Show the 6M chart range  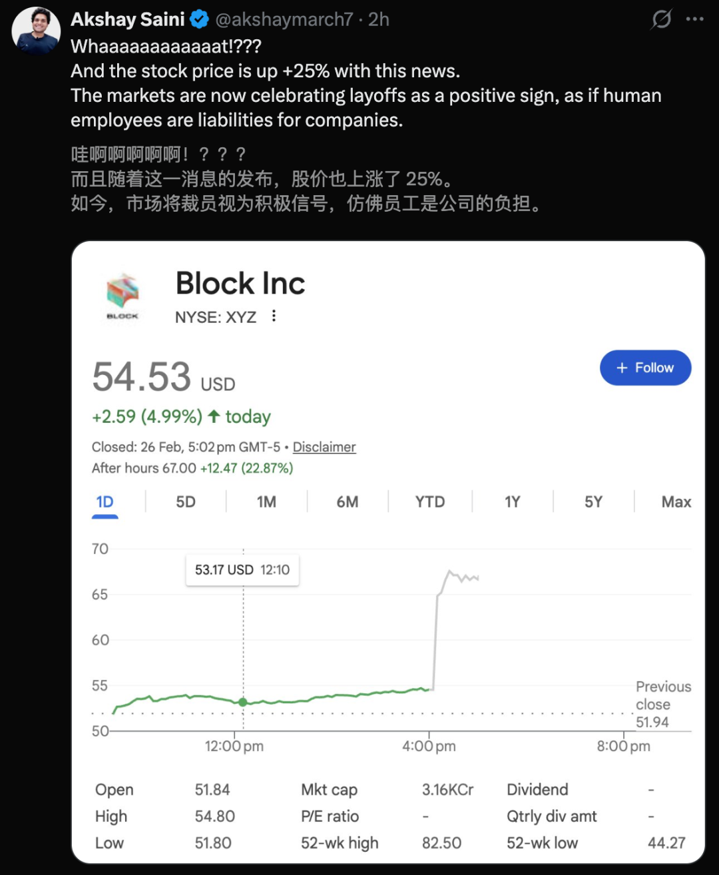click(348, 502)
